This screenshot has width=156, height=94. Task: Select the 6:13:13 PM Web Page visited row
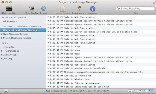[101, 28]
